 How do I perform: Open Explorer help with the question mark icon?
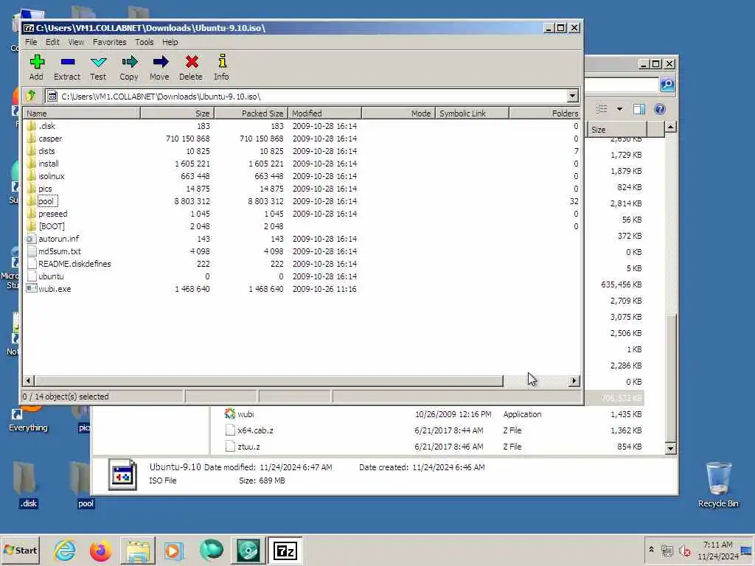[660, 109]
